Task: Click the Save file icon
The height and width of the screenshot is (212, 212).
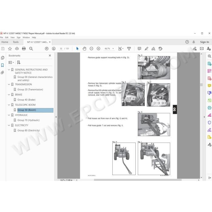Action: (x=3, y=48)
